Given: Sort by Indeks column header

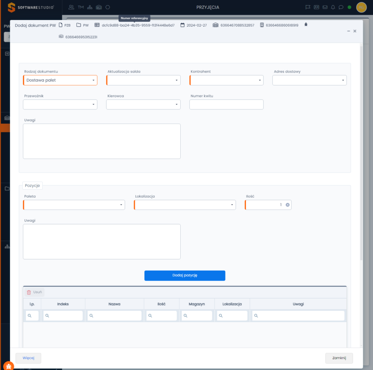Looking at the screenshot, I should click(63, 304).
